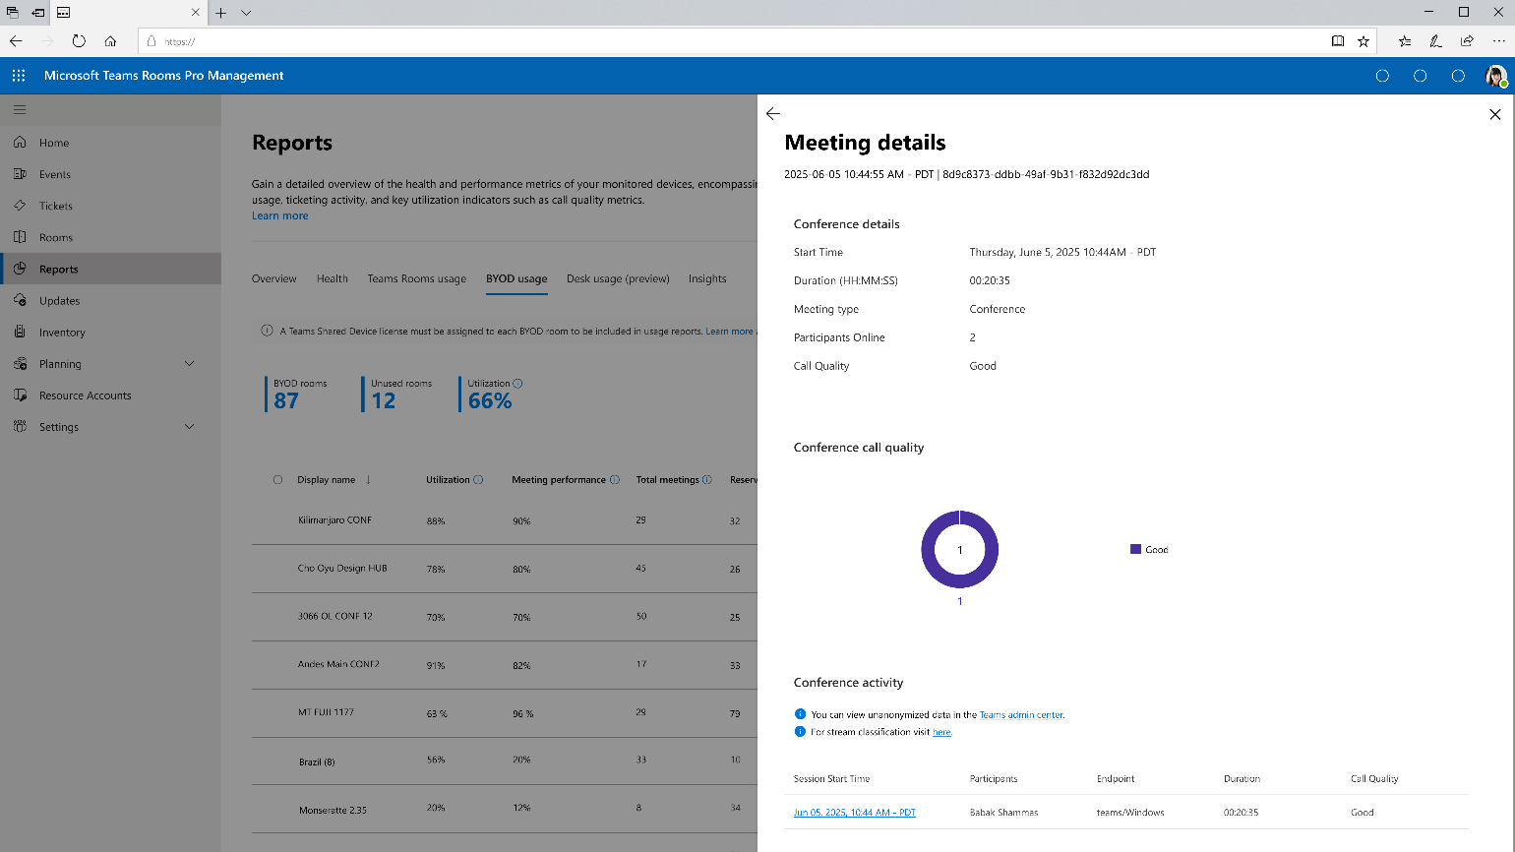Switch to the Teams Rooms usage tab
The width and height of the screenshot is (1515, 852).
417,278
